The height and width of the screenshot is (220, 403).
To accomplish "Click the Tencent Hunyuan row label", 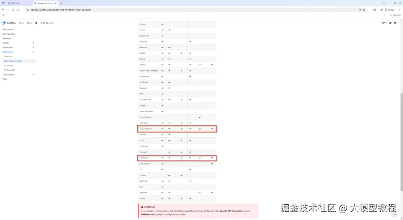I will [146, 111].
